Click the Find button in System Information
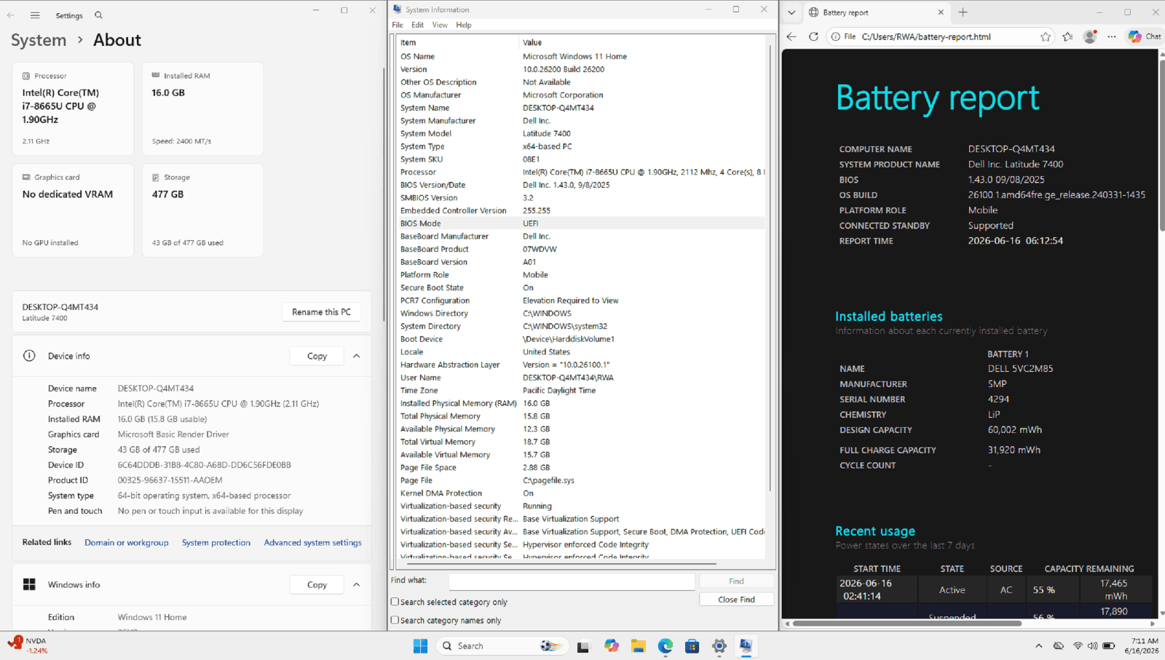 tap(736, 581)
